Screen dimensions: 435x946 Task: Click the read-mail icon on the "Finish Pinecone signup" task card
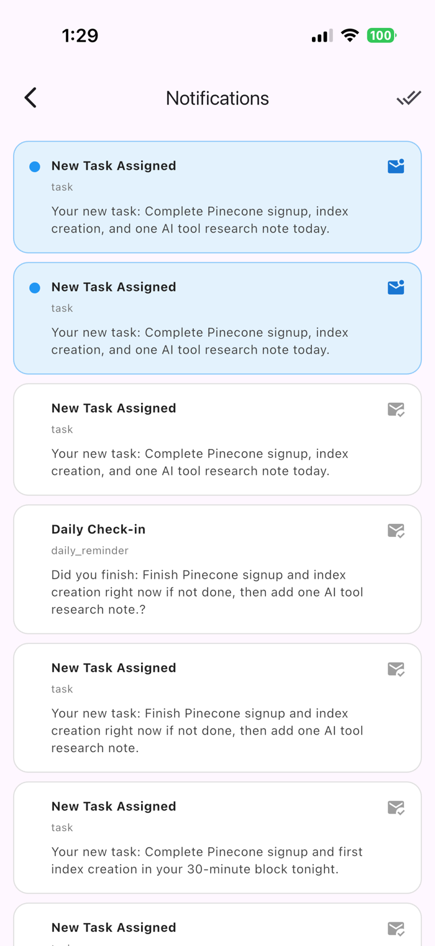pyautogui.click(x=396, y=669)
